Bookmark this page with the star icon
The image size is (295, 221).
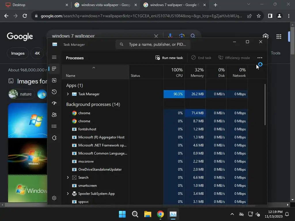259,16
